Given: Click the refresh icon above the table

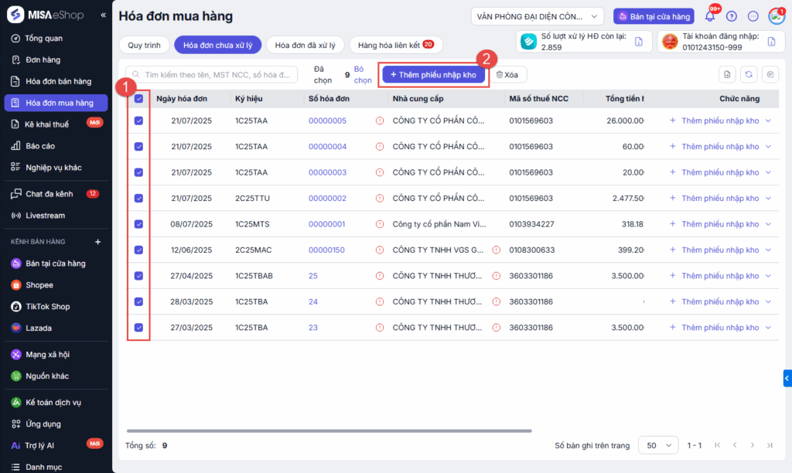Looking at the screenshot, I should click(748, 74).
